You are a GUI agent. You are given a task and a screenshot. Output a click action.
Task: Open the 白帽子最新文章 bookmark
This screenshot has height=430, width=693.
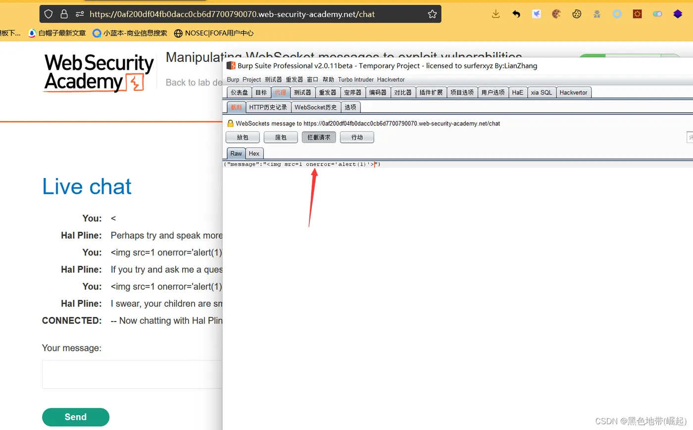point(57,33)
